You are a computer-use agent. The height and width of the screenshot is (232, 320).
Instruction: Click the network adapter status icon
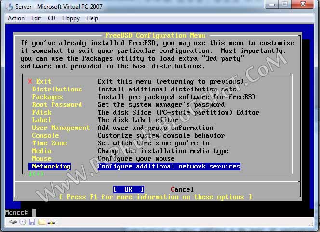point(51,222)
